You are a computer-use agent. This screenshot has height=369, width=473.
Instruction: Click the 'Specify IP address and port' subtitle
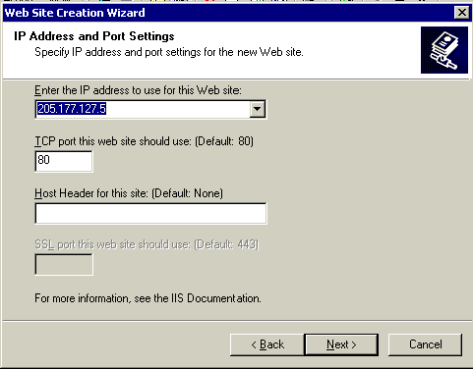coord(169,52)
